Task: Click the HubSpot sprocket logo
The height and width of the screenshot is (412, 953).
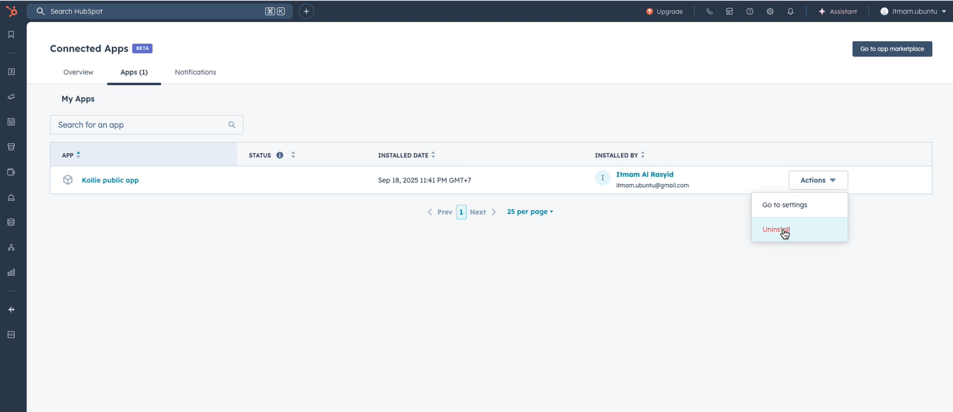Action: (11, 11)
